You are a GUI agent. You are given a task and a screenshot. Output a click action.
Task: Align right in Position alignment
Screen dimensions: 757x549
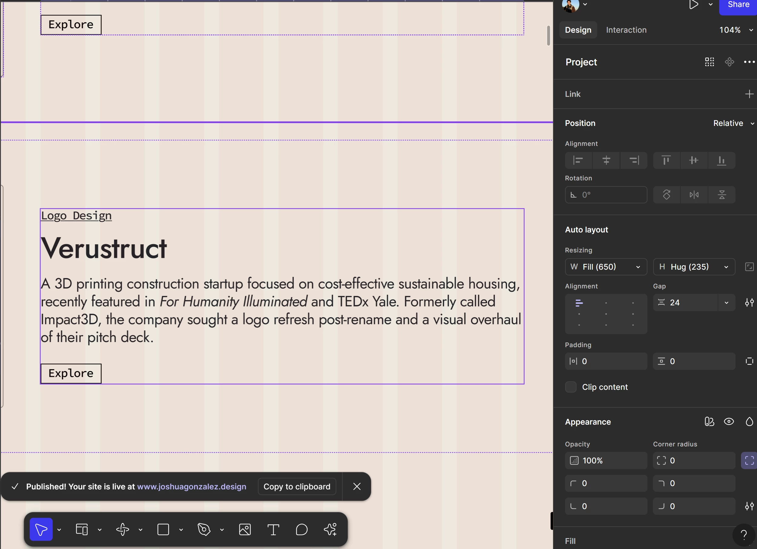634,160
